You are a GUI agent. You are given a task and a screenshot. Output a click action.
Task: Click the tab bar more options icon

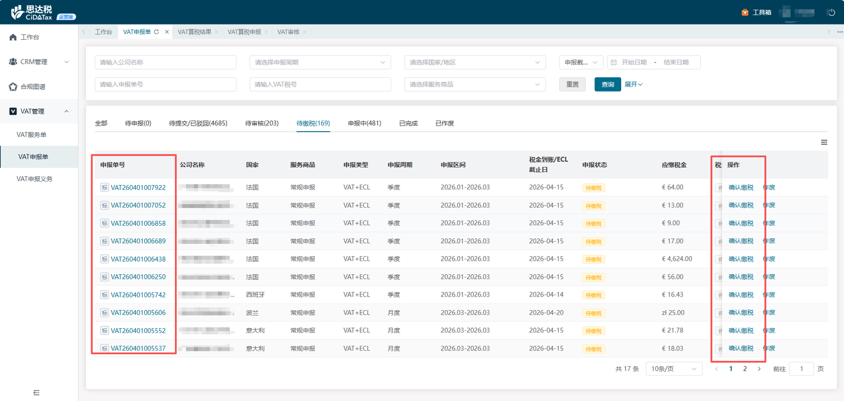839,32
